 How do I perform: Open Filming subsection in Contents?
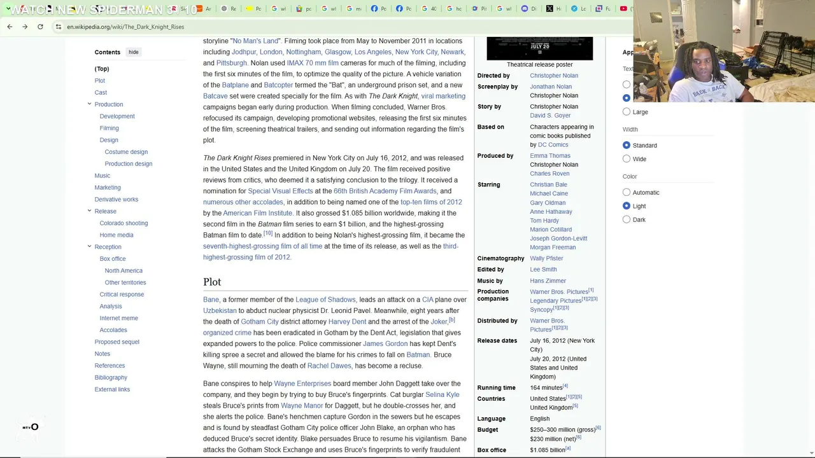coord(109,128)
